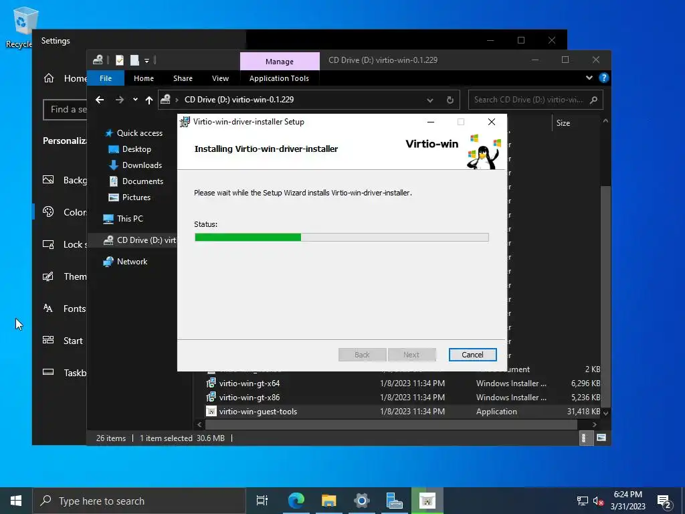
Task: Open Explorer help question mark
Action: [604, 78]
